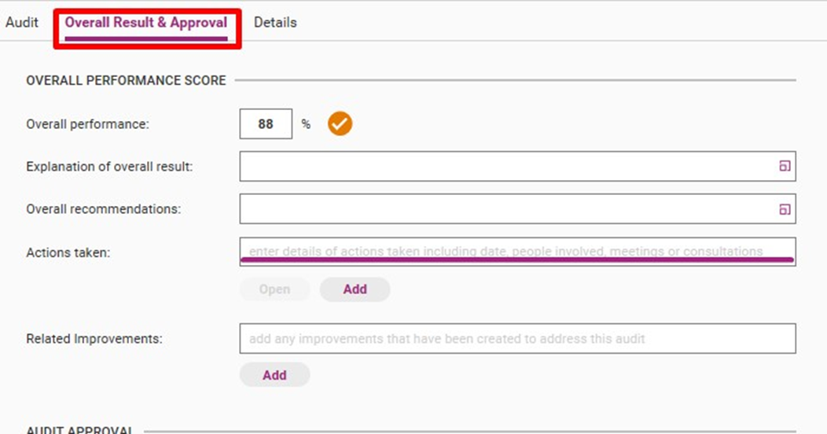Expand the Explanation of overall result field
This screenshot has height=434, width=827.
coord(784,167)
